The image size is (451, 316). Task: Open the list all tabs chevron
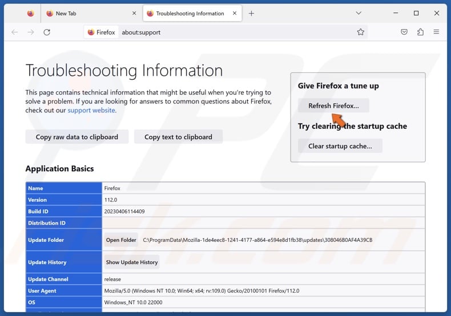pos(359,13)
